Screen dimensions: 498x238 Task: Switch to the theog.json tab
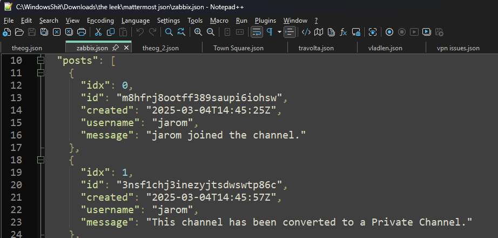click(x=26, y=48)
